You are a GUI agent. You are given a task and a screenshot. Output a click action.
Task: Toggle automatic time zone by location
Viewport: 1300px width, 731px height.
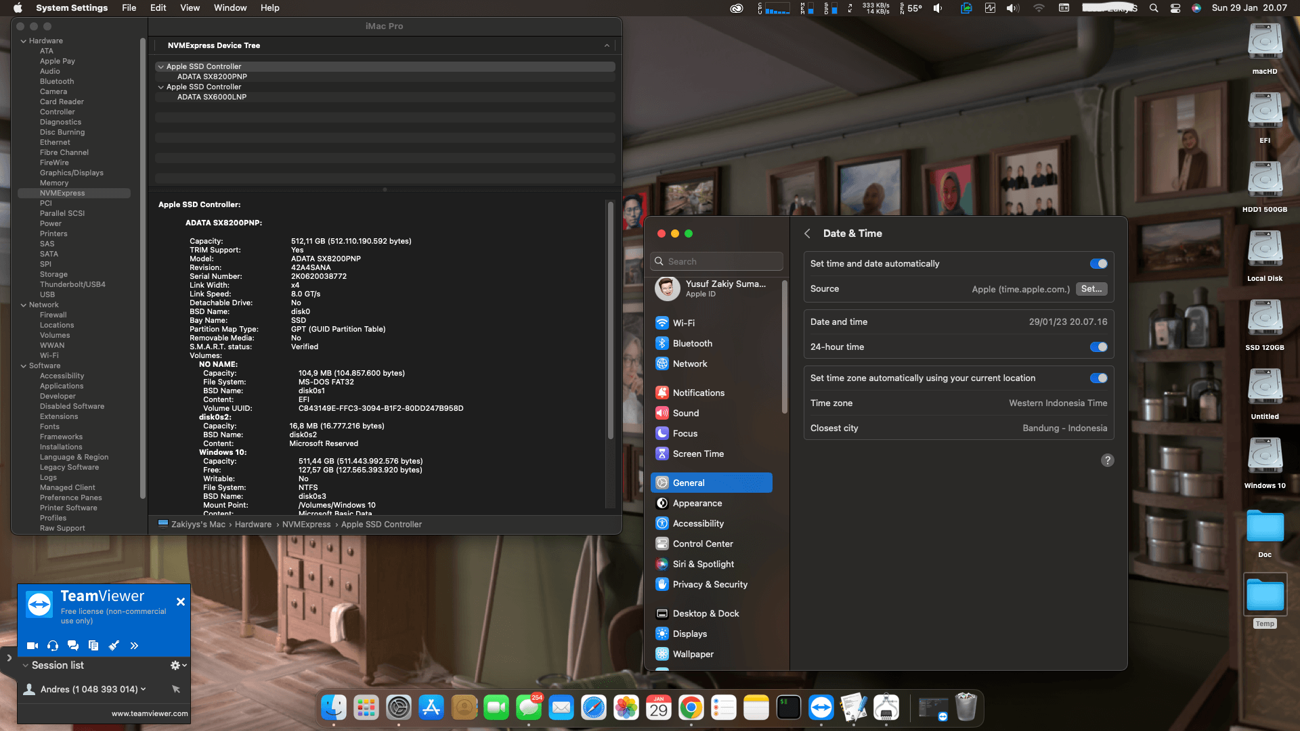point(1098,378)
